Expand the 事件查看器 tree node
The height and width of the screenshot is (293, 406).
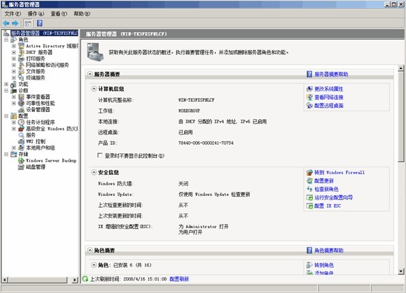tap(14, 97)
